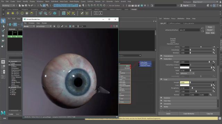Viewport: 222px width, 124px height.
Task: Collapse the Subsurface section
Action: point(161,59)
